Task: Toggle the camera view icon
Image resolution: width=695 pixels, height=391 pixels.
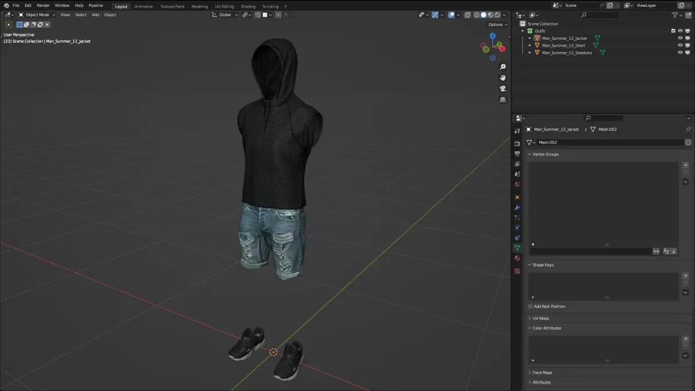Action: pyautogui.click(x=503, y=88)
